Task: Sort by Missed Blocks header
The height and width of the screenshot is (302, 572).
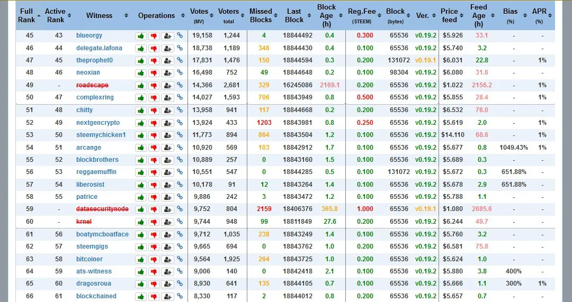Action: (x=263, y=16)
